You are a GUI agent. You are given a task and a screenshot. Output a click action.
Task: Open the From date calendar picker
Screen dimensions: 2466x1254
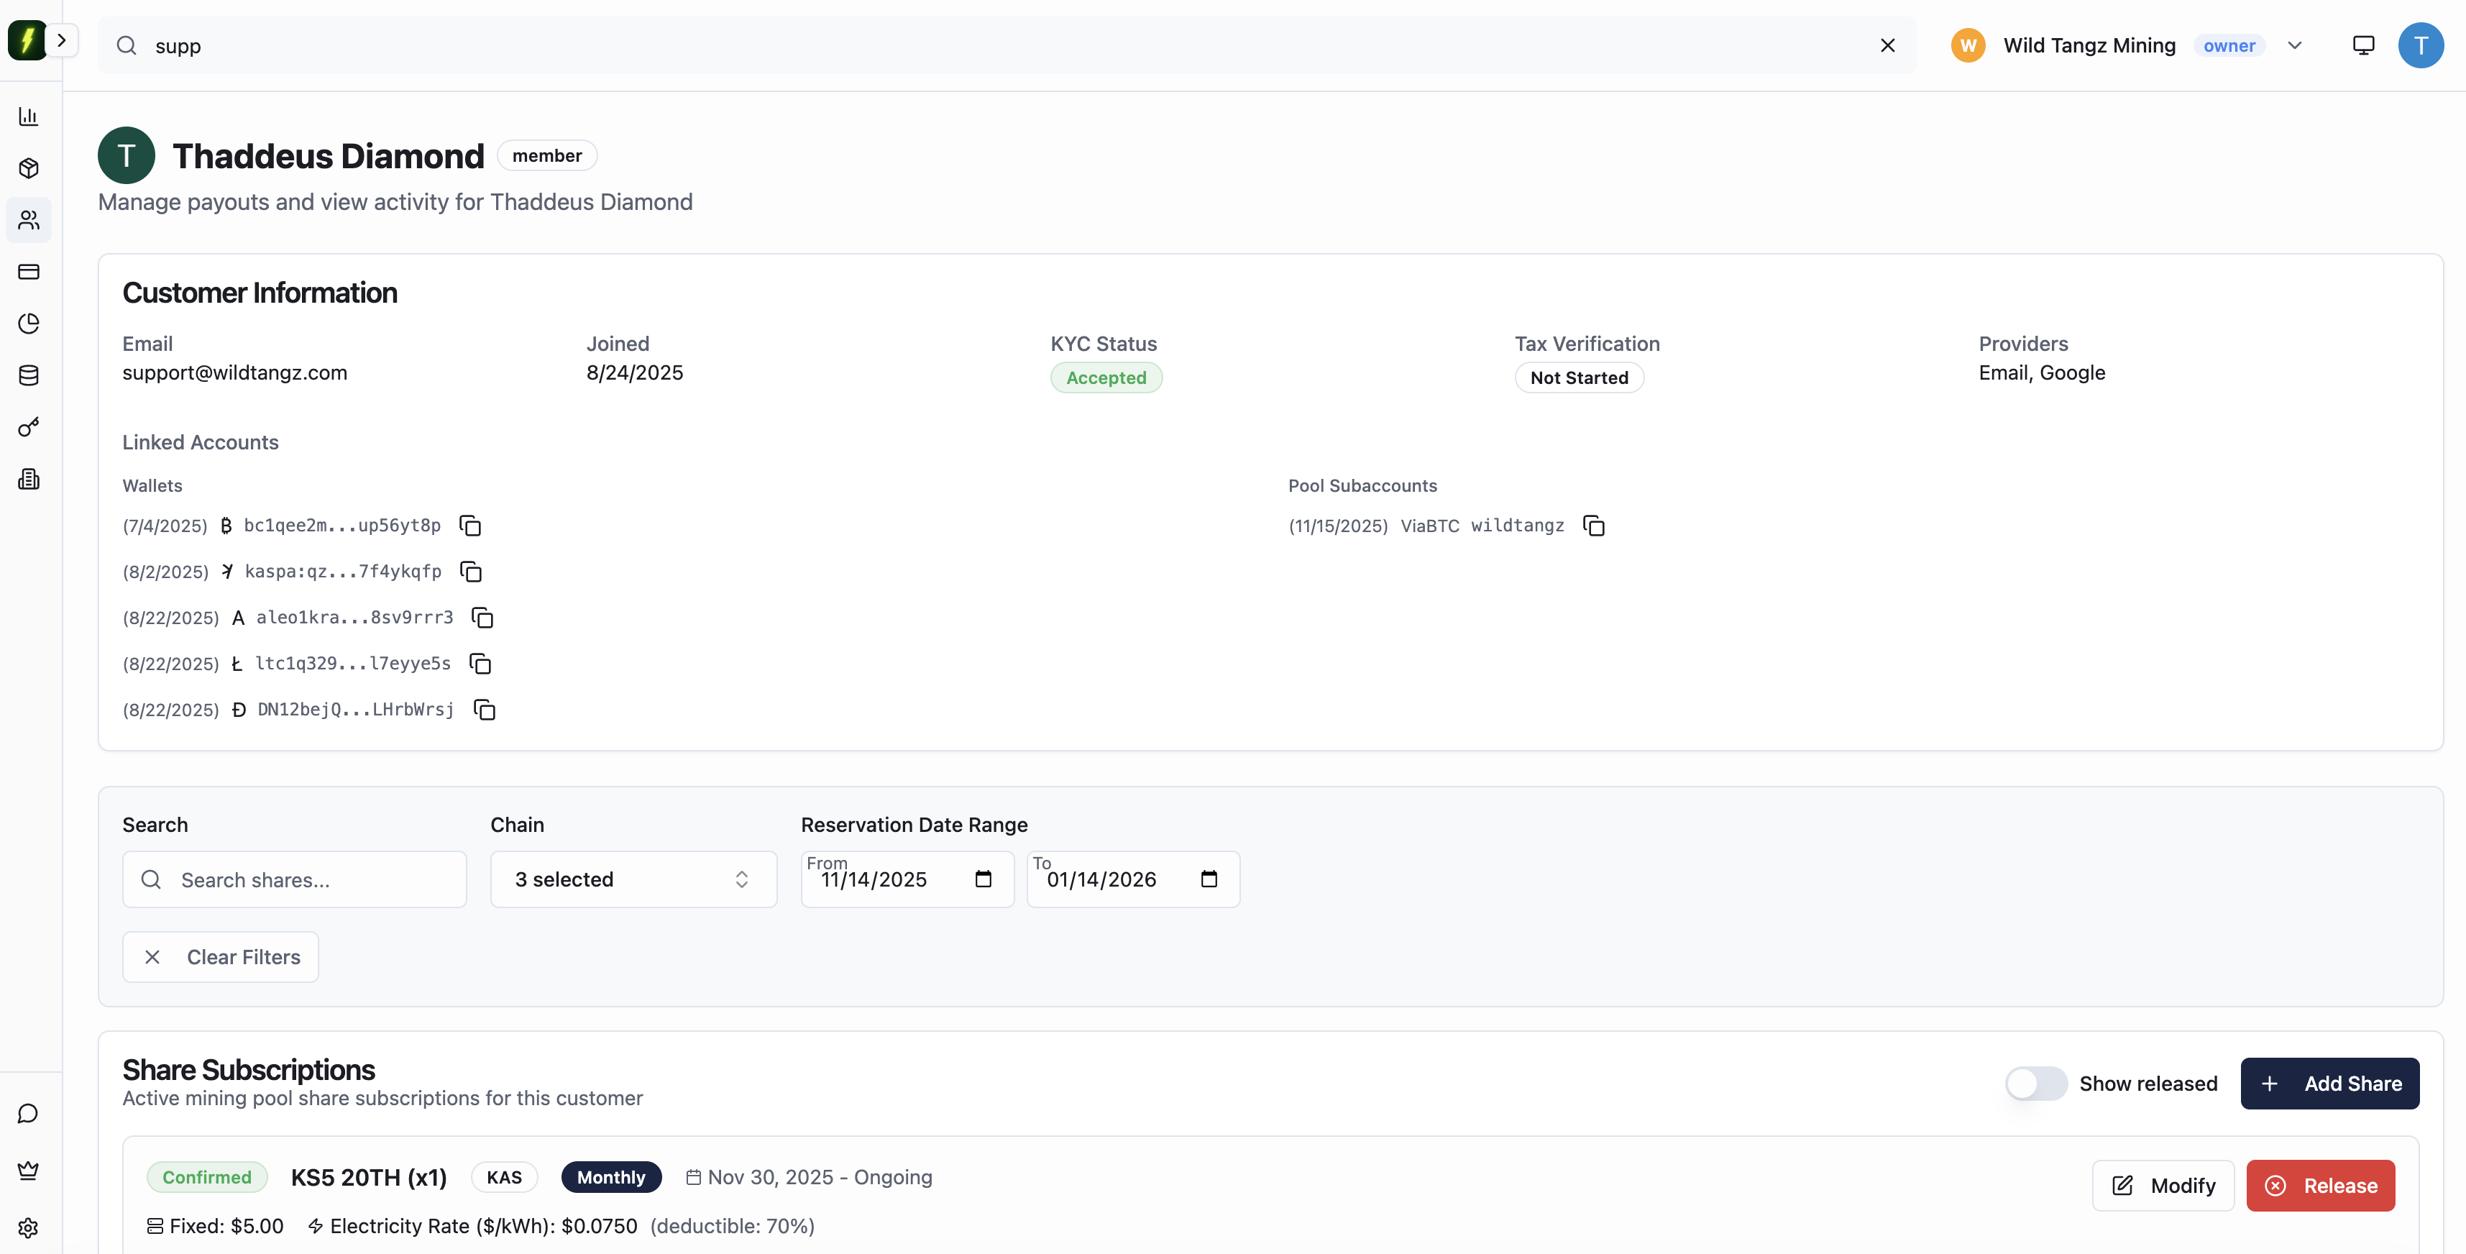tap(983, 879)
